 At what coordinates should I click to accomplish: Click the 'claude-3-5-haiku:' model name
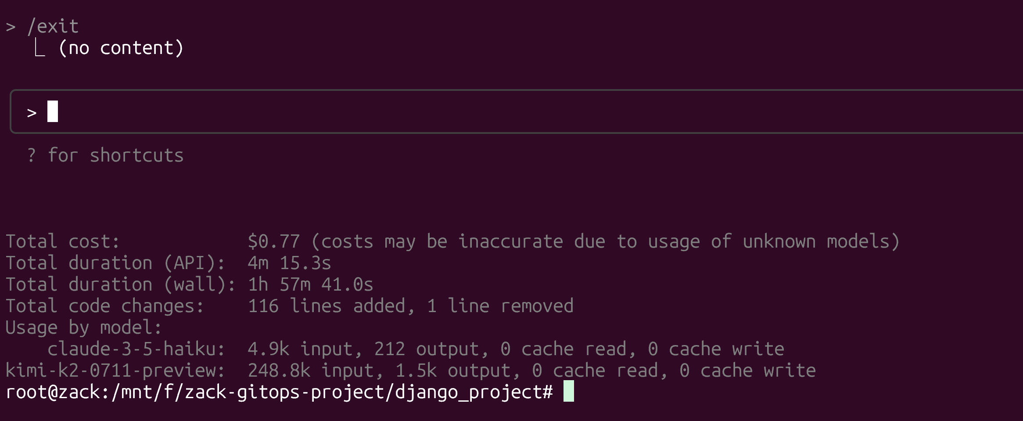tap(136, 349)
